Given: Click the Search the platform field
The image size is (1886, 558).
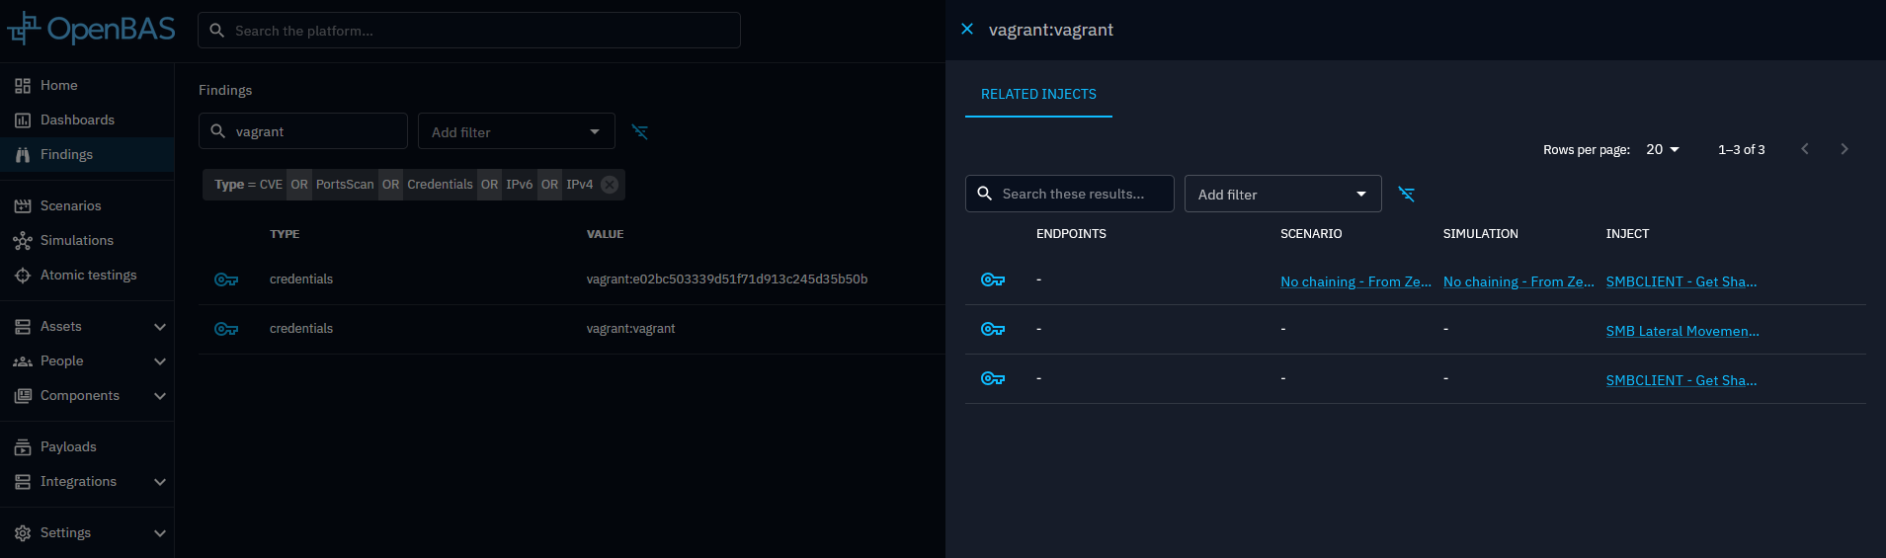Looking at the screenshot, I should tap(469, 31).
